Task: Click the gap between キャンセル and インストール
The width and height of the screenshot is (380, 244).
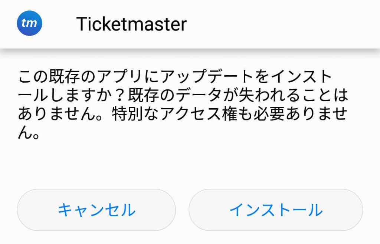Action: pyautogui.click(x=182, y=210)
